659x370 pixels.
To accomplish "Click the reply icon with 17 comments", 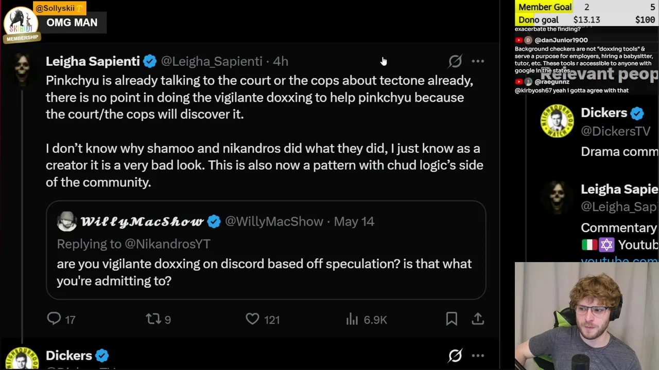I will pos(54,319).
